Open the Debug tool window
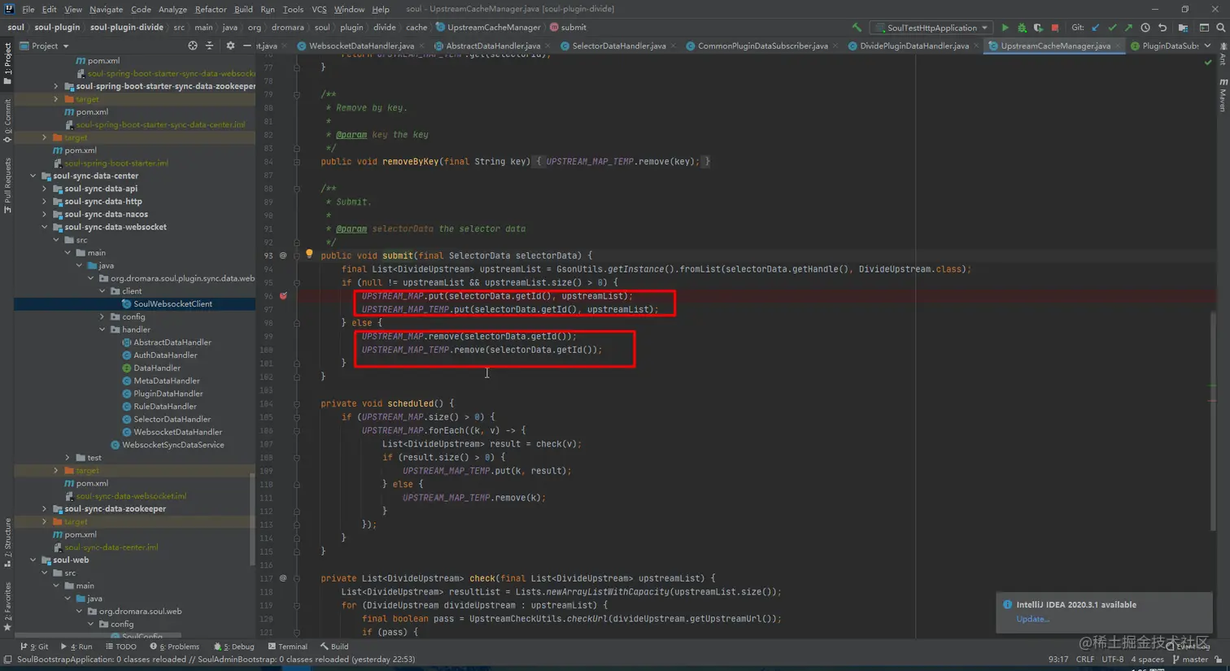 tap(233, 647)
